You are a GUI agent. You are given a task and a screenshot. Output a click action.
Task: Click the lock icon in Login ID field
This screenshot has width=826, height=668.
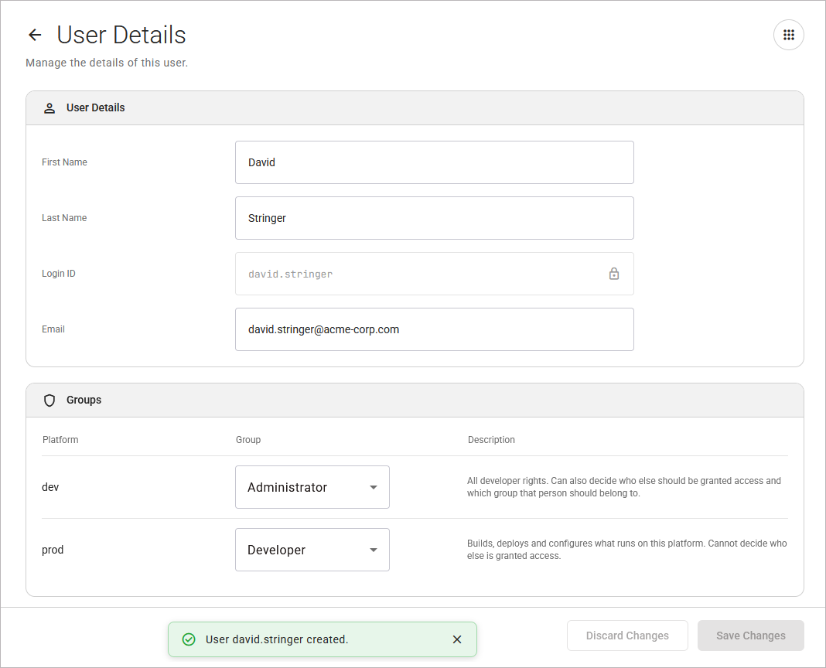tap(614, 274)
